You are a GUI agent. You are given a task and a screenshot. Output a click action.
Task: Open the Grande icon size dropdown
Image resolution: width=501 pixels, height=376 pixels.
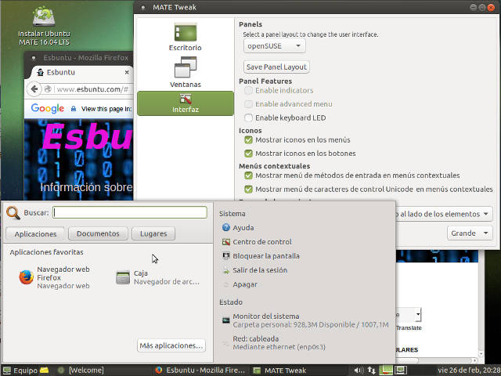(x=470, y=233)
